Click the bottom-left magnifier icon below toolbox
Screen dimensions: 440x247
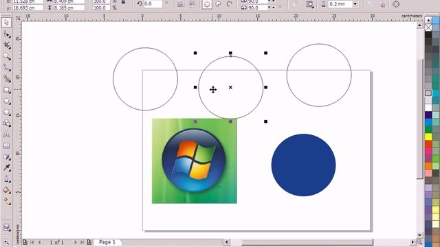click(x=6, y=242)
